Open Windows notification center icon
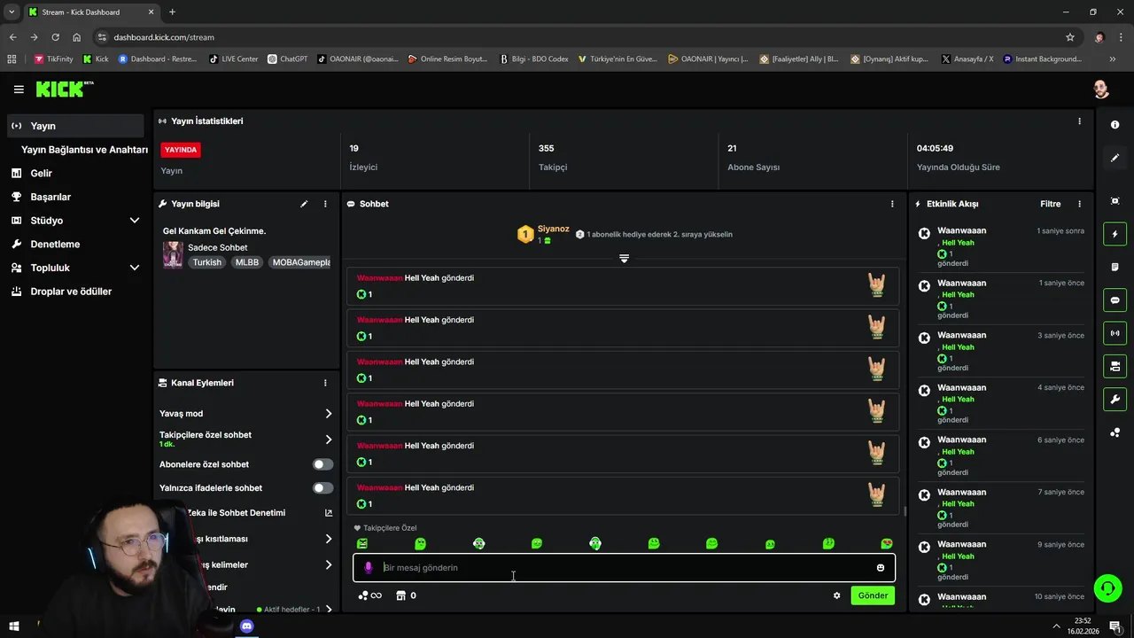1134x638 pixels. pyautogui.click(x=1115, y=626)
